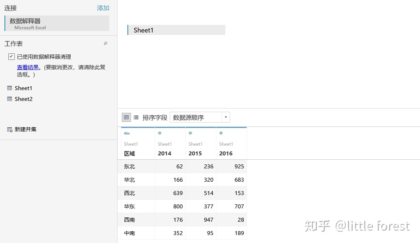The height and width of the screenshot is (243, 420).
Task: Click the value 514 in 西北 row
Action: click(x=209, y=193)
